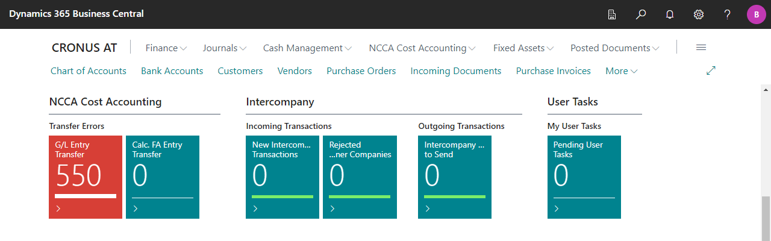Click the Intercompany to Send tile

pyautogui.click(x=455, y=177)
